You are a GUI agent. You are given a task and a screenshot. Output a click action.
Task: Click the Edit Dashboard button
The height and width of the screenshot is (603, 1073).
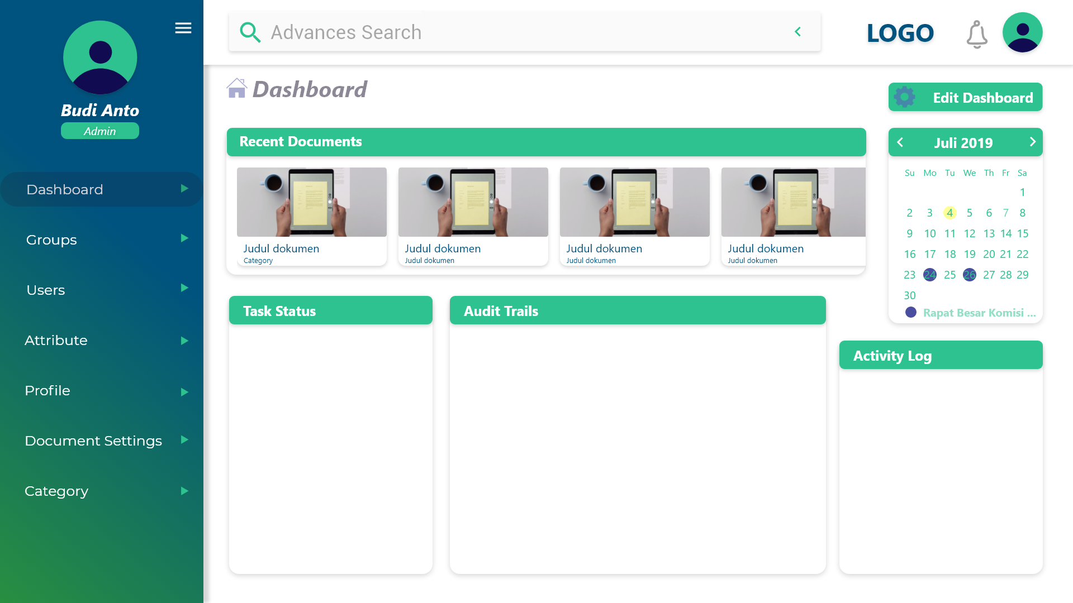click(982, 98)
